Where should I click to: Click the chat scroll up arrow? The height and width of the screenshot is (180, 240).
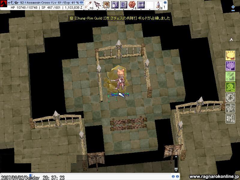(x=176, y=157)
